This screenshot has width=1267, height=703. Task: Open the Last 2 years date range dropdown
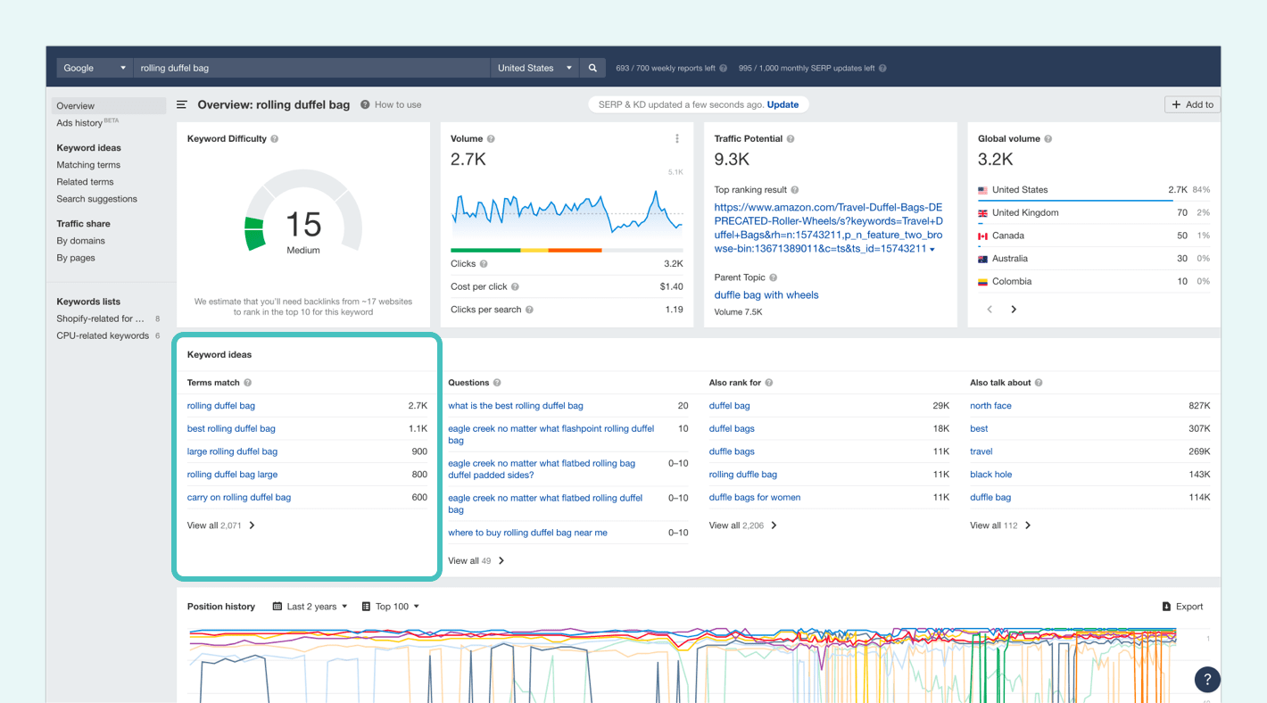310,606
